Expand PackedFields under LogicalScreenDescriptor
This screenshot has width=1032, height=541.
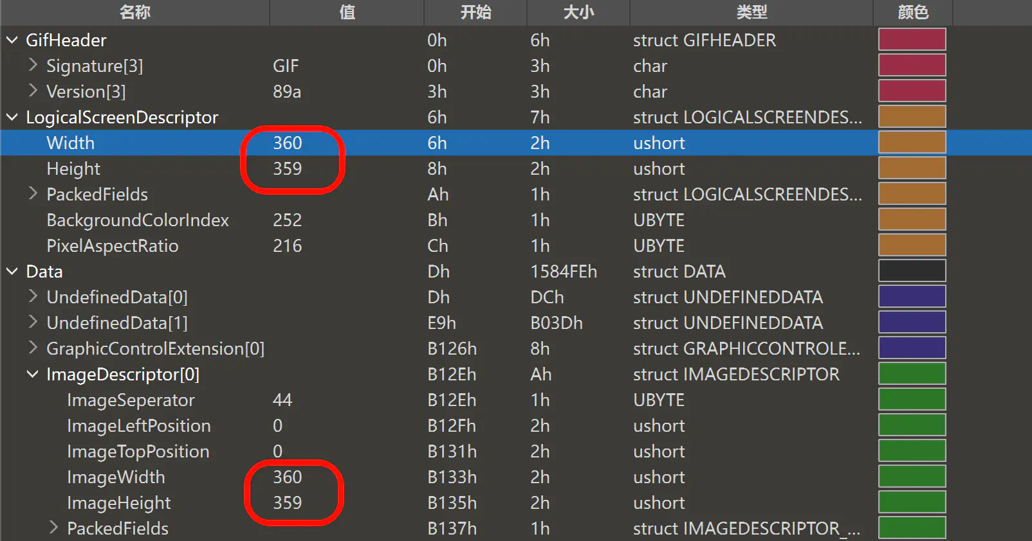coord(33,194)
